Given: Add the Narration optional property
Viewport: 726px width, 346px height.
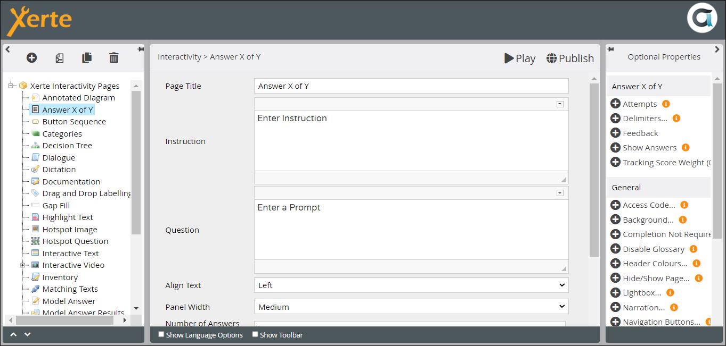Looking at the screenshot, I should coord(615,307).
